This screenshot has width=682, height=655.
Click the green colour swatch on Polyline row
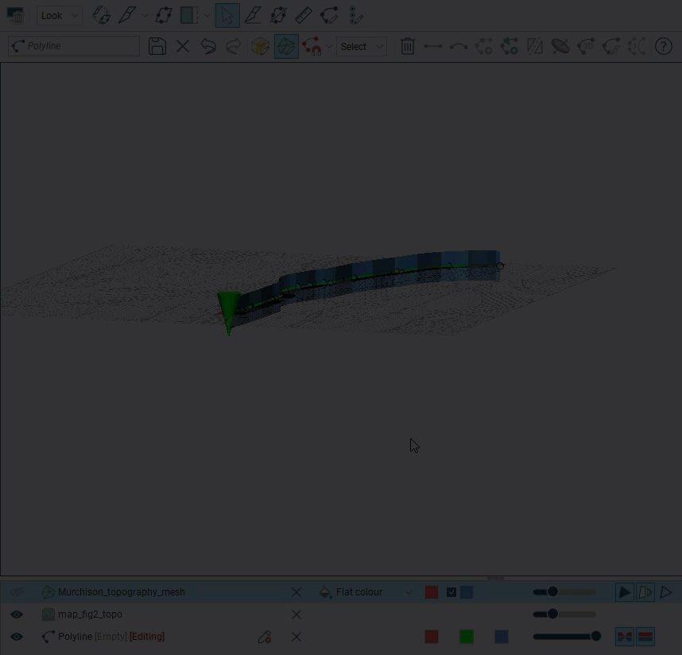click(x=467, y=637)
